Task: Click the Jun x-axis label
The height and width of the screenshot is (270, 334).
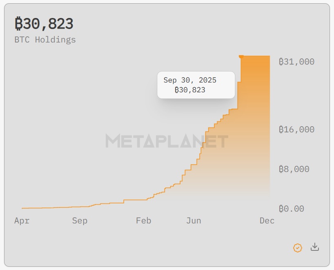Action: [x=194, y=221]
